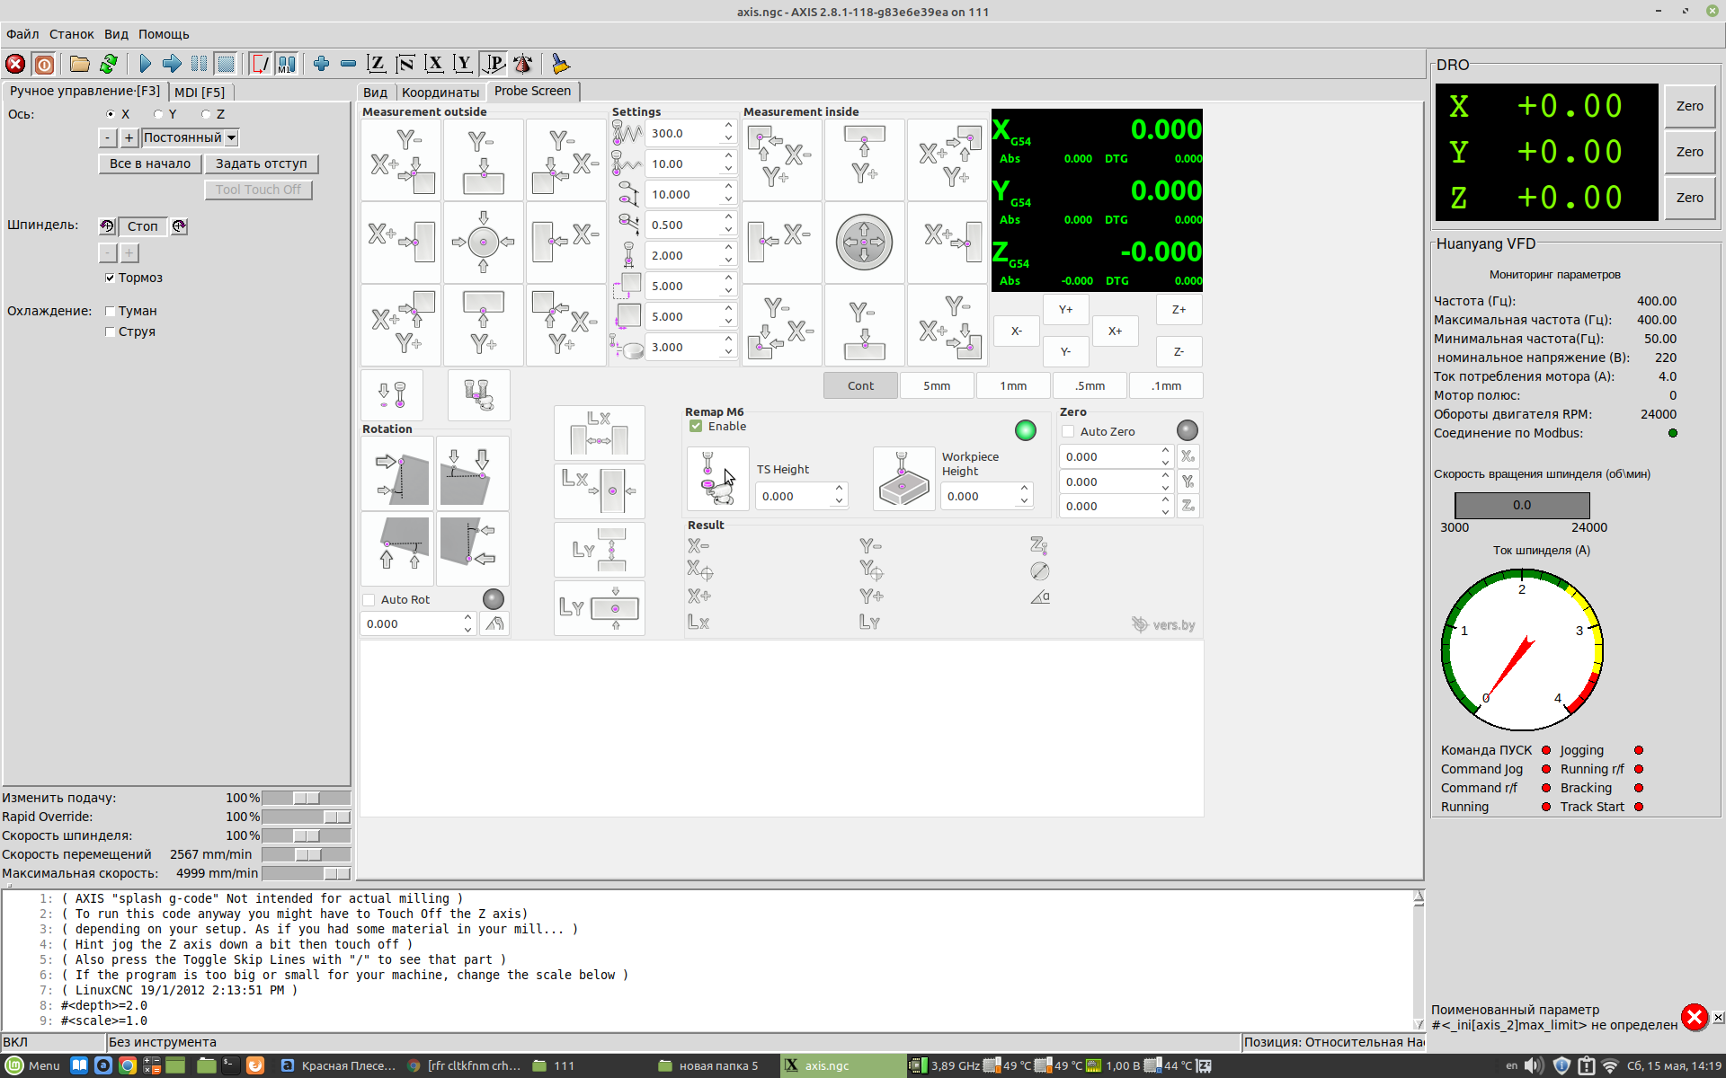The image size is (1726, 1078).
Task: Clear the live plot with the broom icon
Action: pos(560,64)
